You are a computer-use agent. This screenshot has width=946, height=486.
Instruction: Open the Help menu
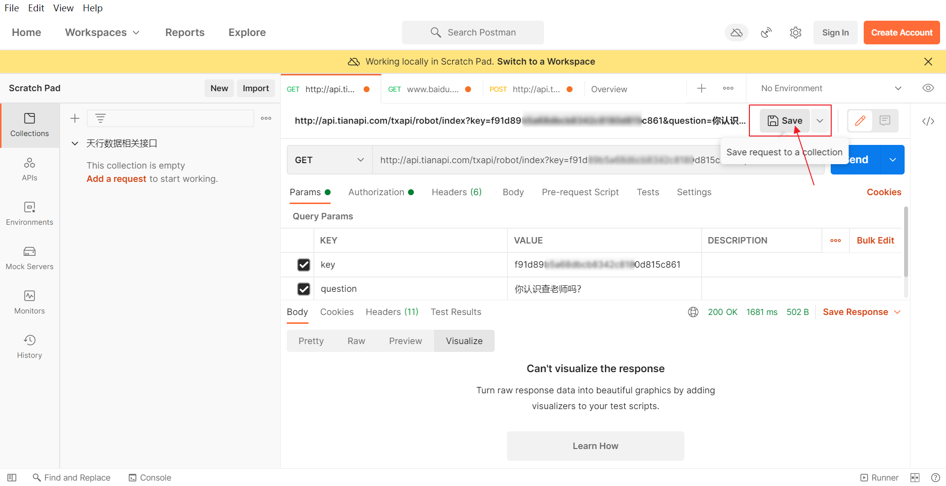pos(93,8)
